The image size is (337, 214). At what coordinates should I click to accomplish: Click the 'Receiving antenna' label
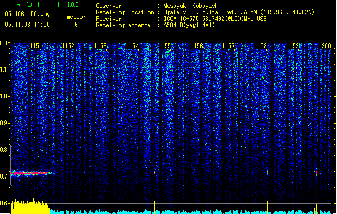(x=123, y=25)
